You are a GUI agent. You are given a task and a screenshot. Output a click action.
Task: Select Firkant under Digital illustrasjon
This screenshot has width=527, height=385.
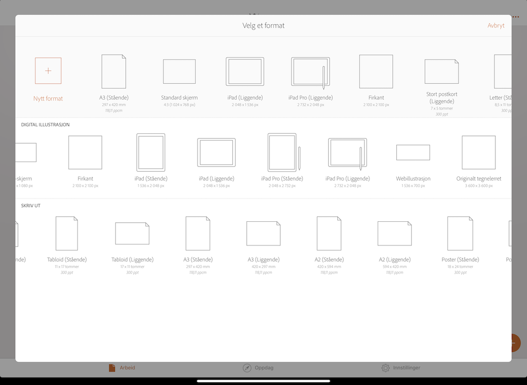tap(85, 162)
